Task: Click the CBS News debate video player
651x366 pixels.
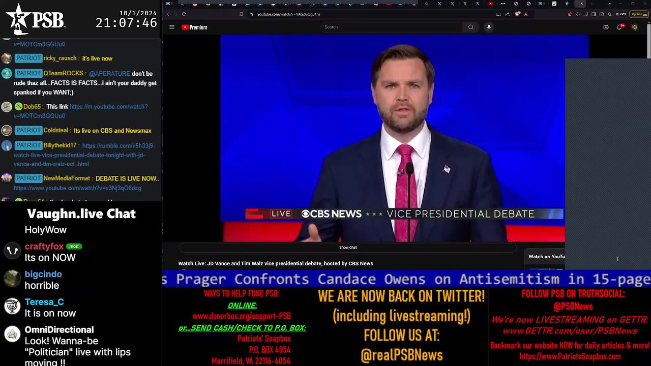Action: coord(393,138)
